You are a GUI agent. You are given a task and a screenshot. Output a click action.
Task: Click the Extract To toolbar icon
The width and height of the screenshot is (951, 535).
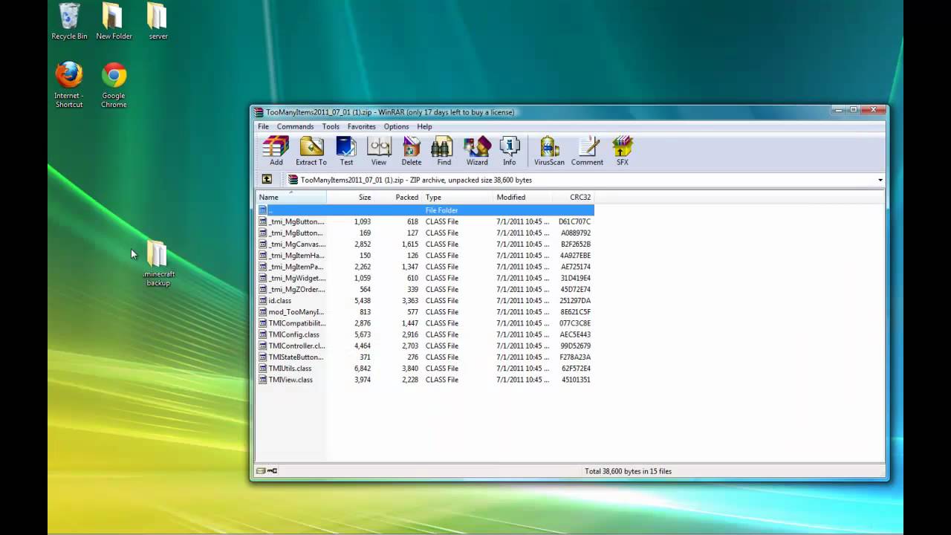(x=311, y=151)
